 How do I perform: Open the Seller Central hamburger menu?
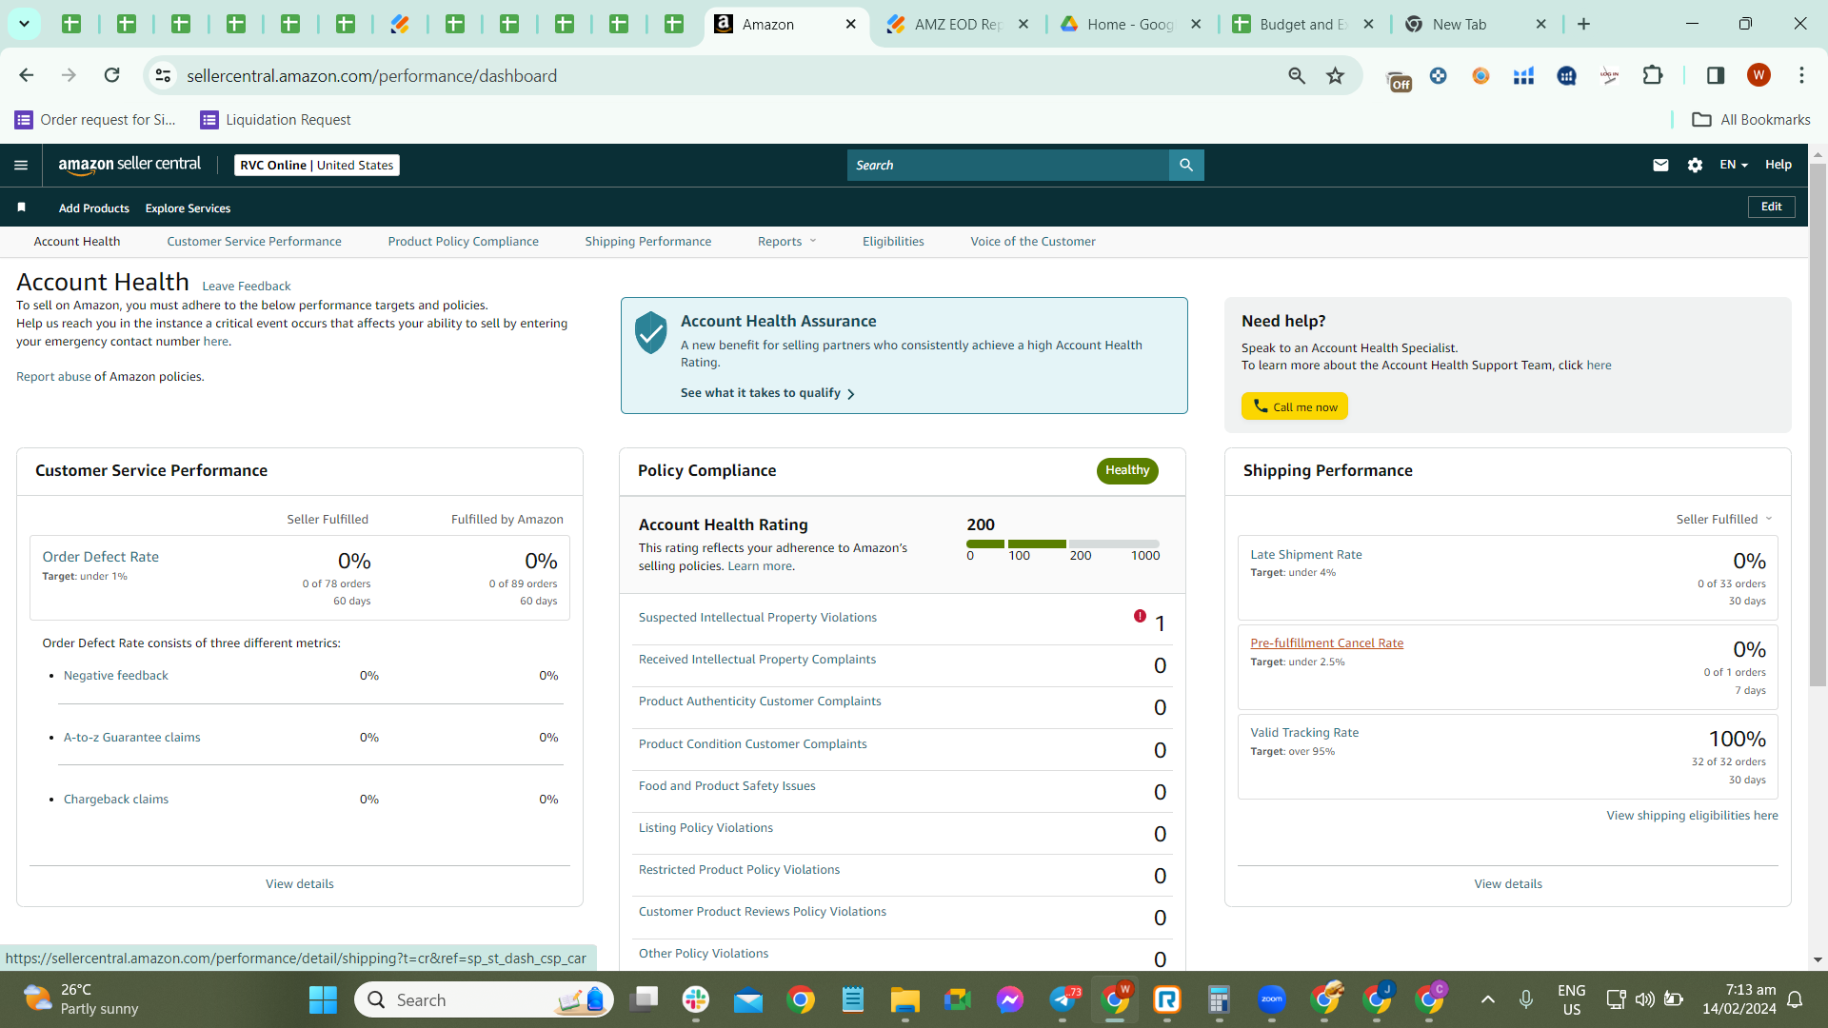[21, 165]
